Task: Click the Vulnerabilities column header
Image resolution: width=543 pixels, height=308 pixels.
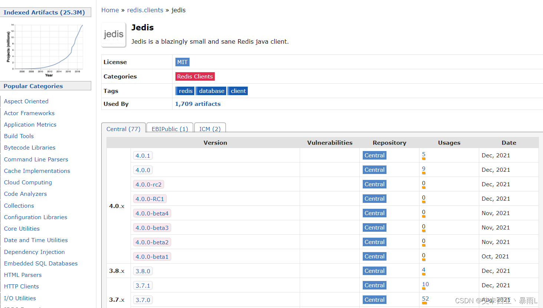Action: click(330, 143)
